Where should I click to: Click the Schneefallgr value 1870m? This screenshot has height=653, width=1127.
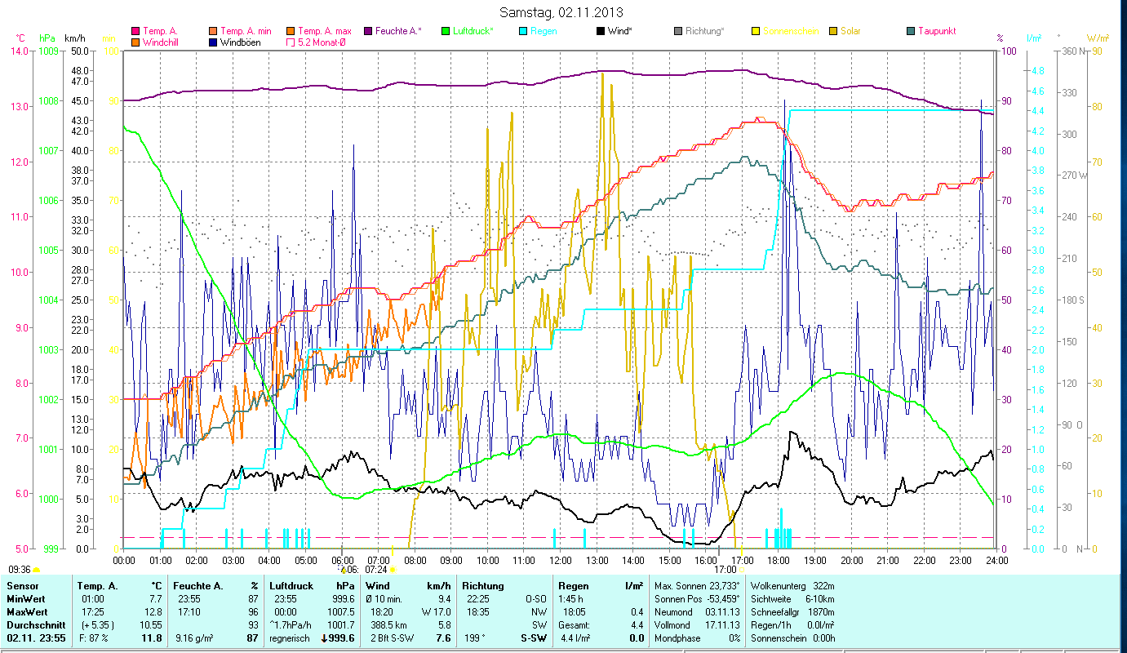(x=820, y=611)
